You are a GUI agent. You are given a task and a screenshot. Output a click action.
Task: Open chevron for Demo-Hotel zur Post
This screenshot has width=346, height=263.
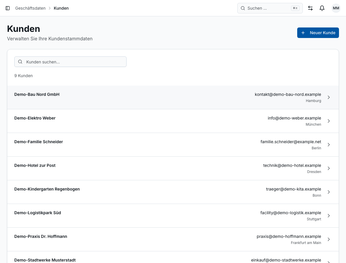(328, 168)
